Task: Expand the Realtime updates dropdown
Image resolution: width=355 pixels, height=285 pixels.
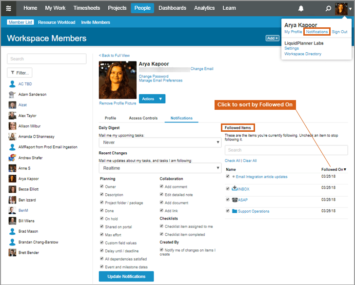Action: (160, 168)
